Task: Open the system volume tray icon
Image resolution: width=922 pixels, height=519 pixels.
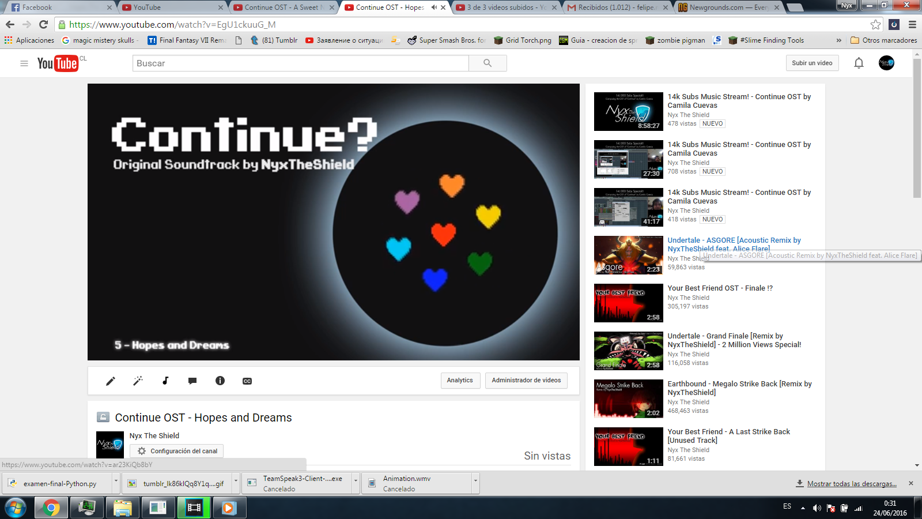Action: point(817,508)
